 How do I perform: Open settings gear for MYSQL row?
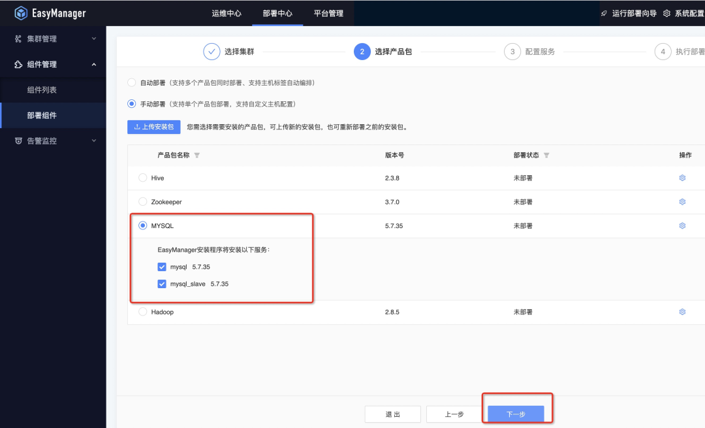(x=682, y=225)
